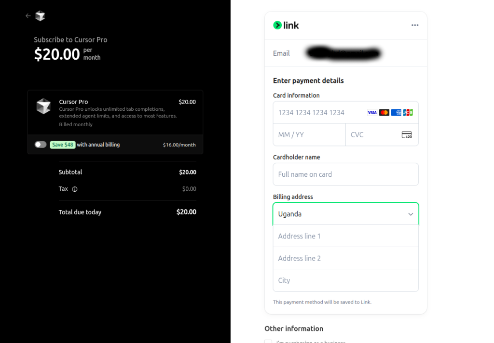494x343 pixels.
Task: Click the Tax $0.00 value
Action: tap(189, 189)
